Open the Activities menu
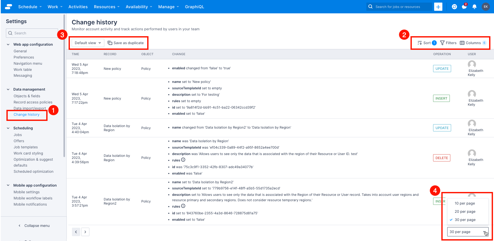494x241 pixels. (78, 7)
